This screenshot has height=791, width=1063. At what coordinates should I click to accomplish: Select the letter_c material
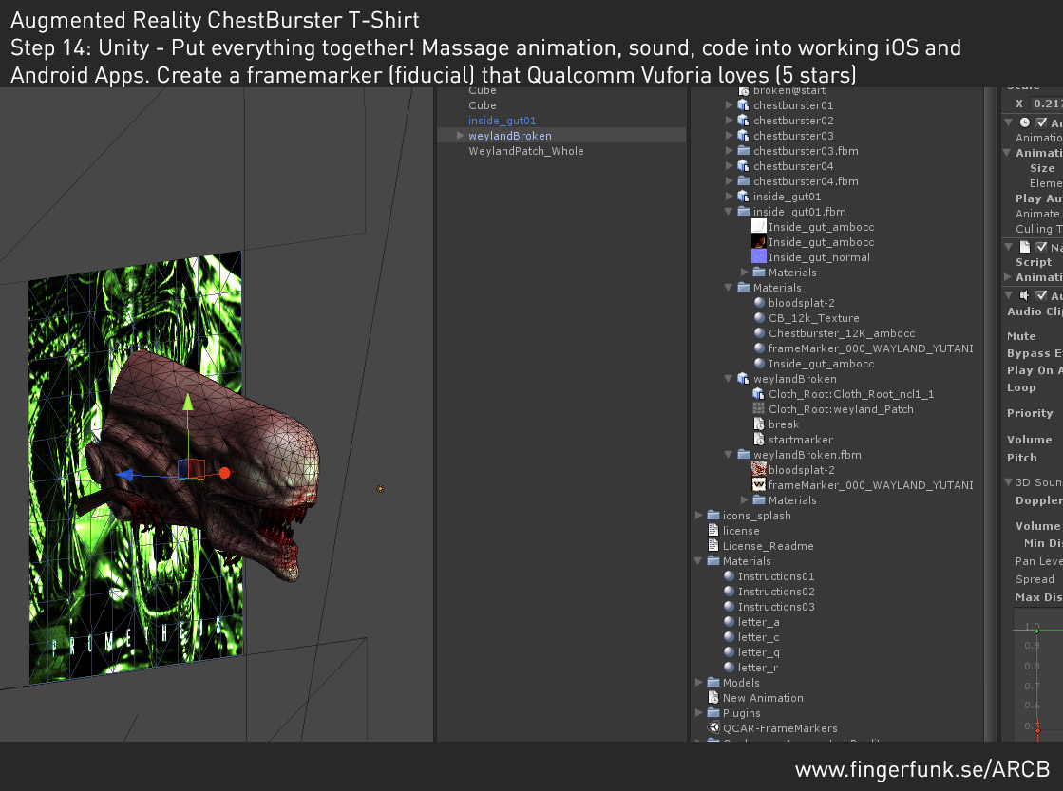[759, 637]
